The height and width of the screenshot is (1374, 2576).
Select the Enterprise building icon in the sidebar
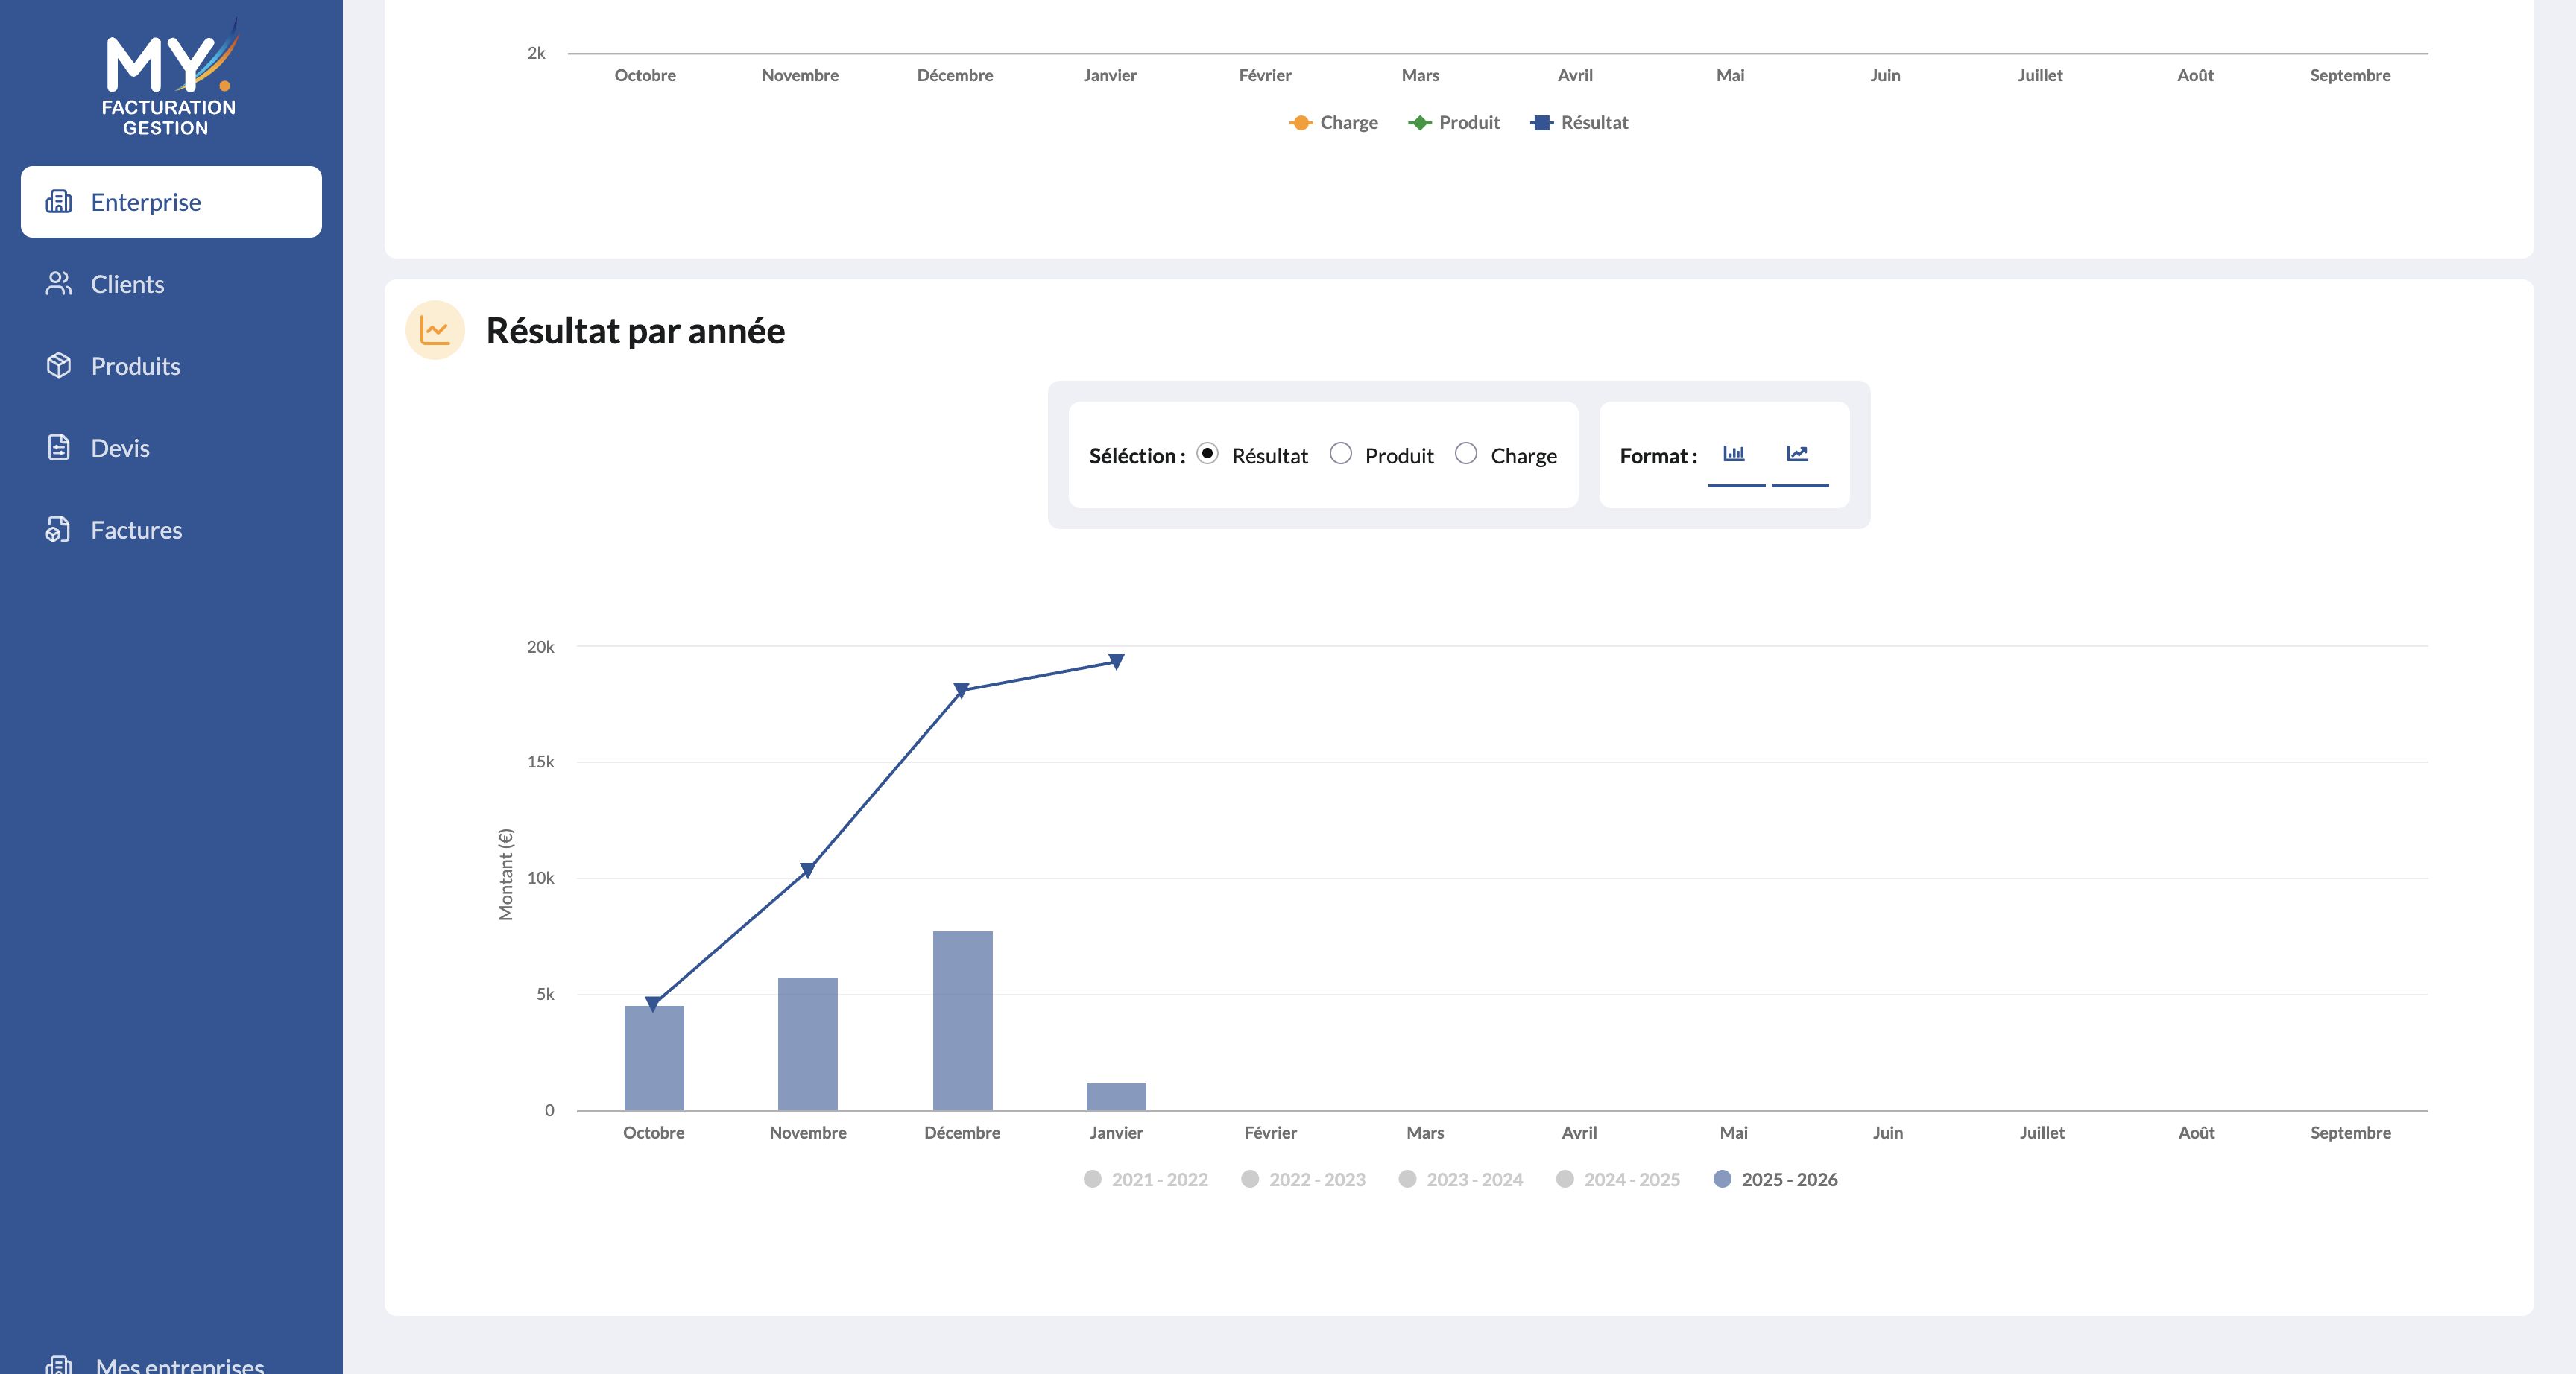tap(59, 201)
